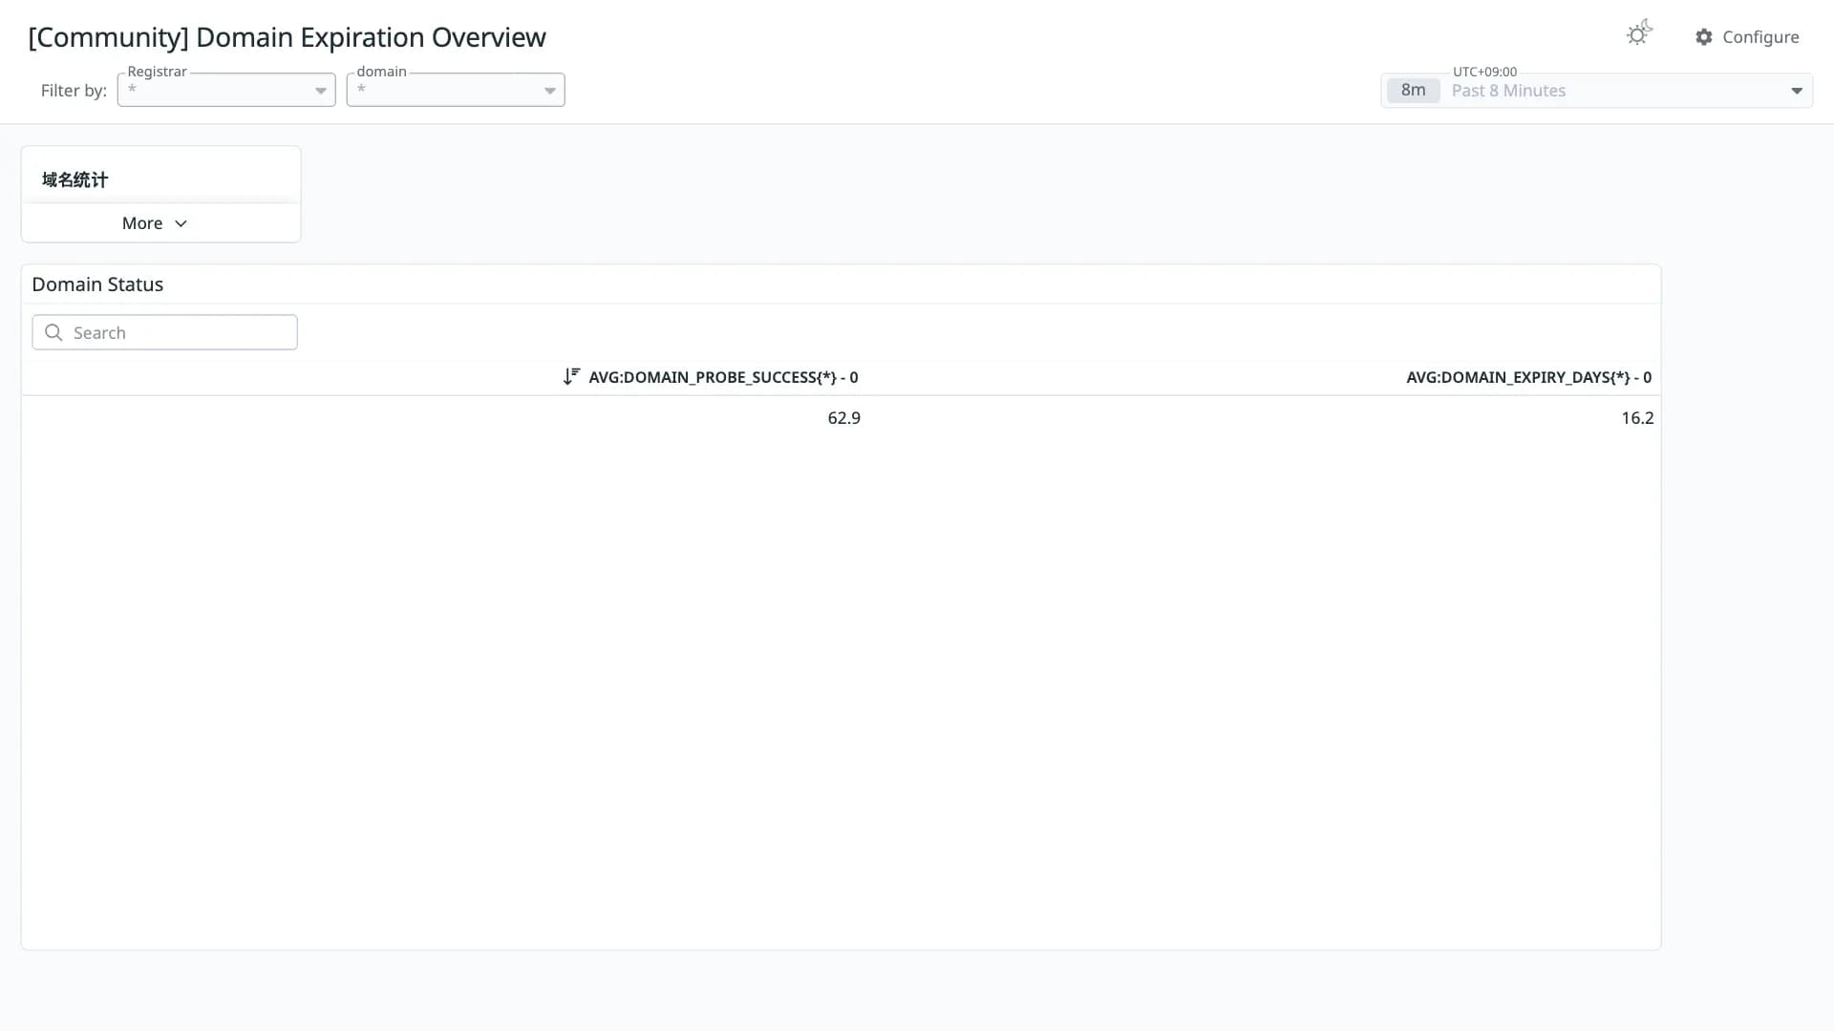Toggle the light/dark theme icon
The height and width of the screenshot is (1031, 1834).
(1639, 33)
